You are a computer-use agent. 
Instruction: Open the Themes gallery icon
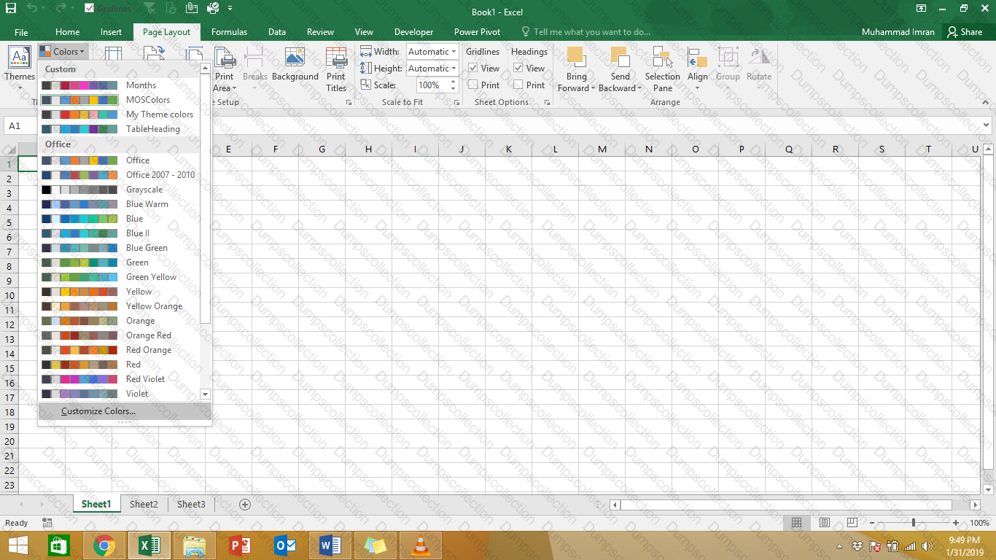19,66
